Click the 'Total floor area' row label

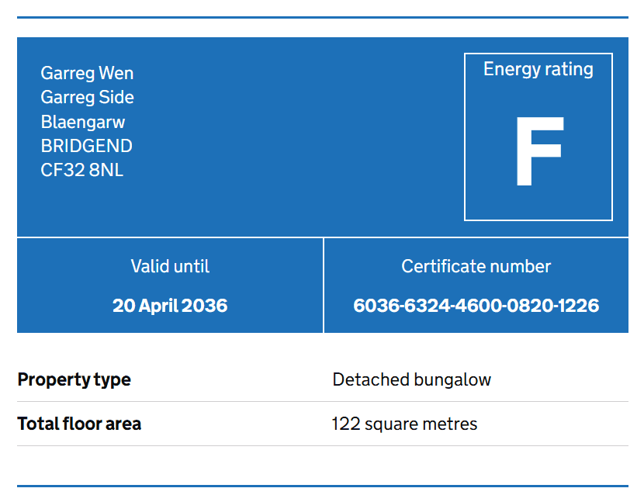[79, 424]
